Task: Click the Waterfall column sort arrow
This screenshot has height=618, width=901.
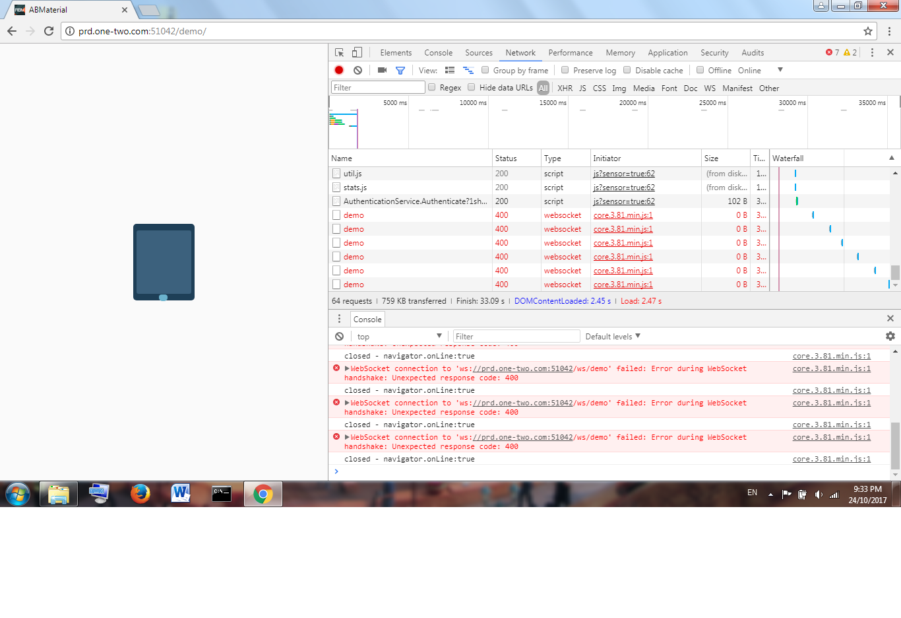Action: 891,158
